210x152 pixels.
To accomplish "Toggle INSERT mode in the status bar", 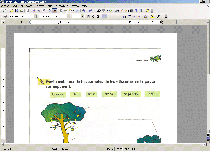I will 118,149.
